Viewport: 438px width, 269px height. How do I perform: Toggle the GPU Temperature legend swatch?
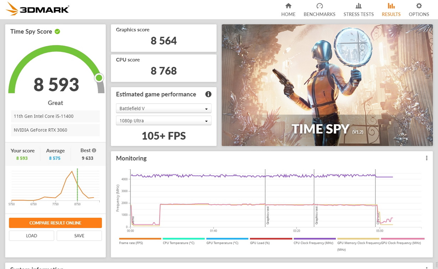tap(227, 239)
